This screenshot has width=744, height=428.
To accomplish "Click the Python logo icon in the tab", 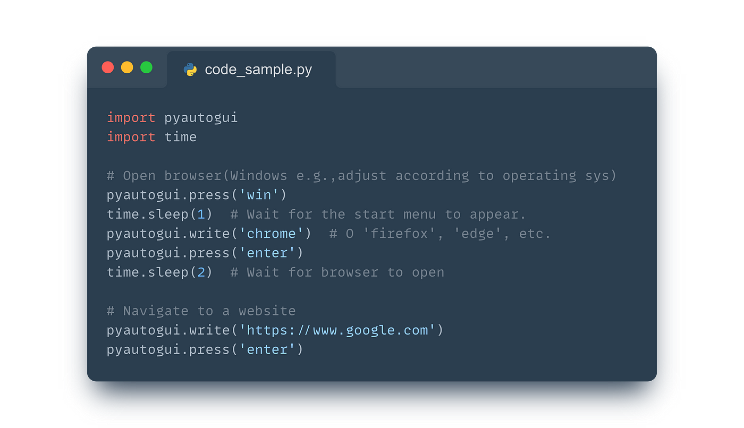I will click(190, 70).
